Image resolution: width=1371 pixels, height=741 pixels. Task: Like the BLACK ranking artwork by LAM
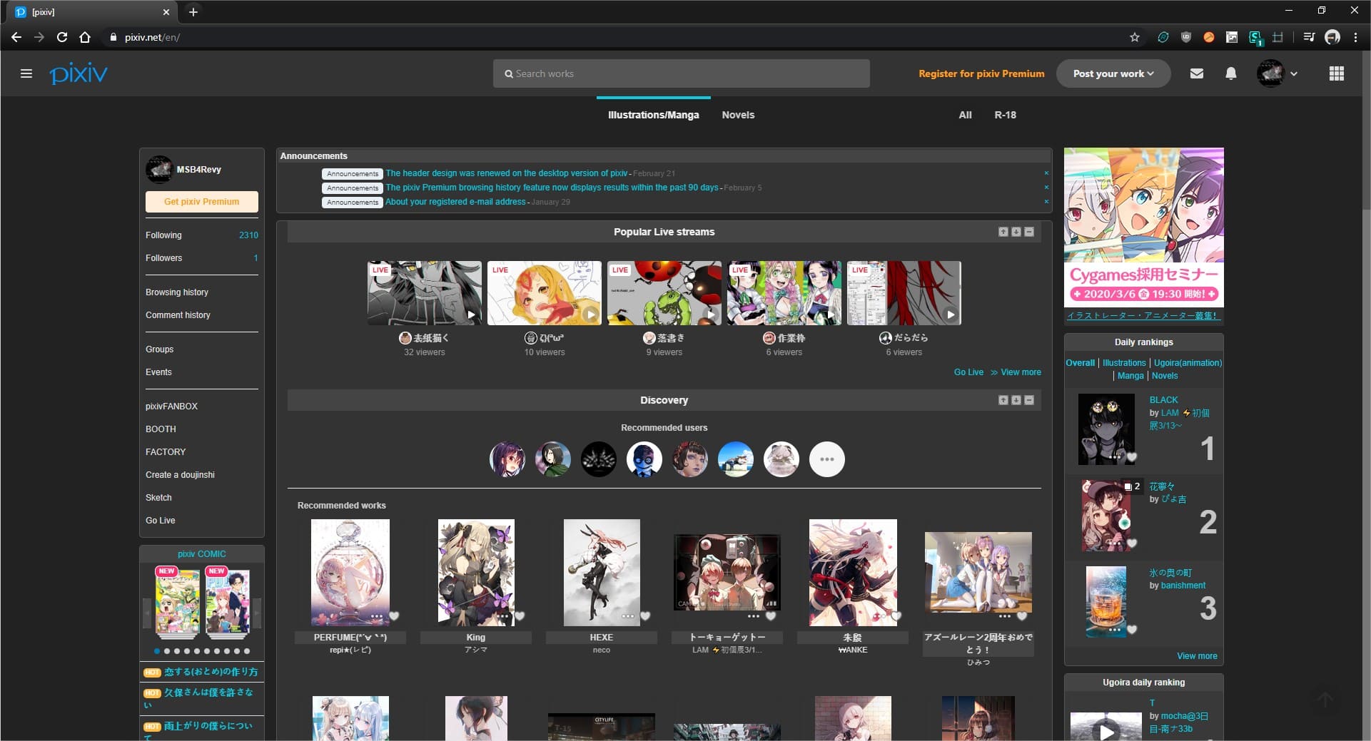pos(1133,456)
